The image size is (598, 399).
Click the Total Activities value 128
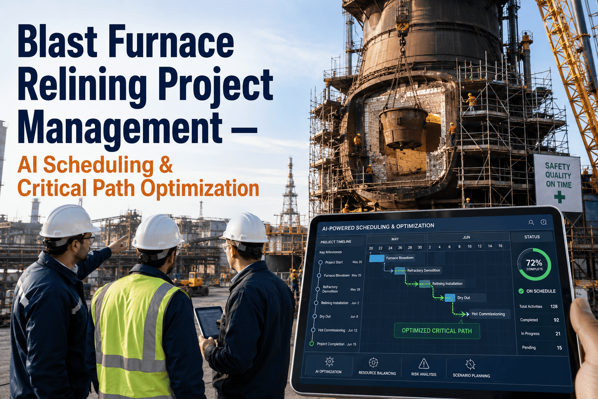[554, 307]
